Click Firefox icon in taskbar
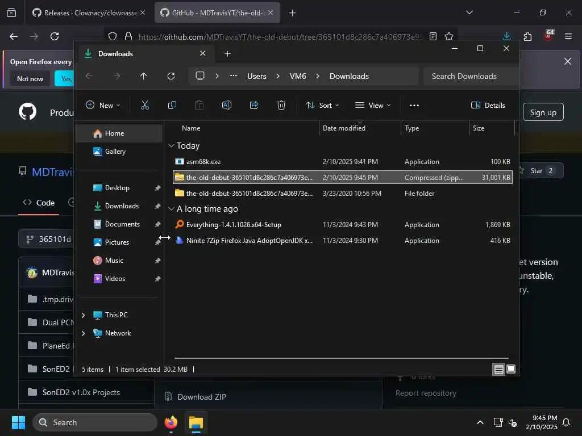This screenshot has height=436, width=582. click(x=171, y=422)
